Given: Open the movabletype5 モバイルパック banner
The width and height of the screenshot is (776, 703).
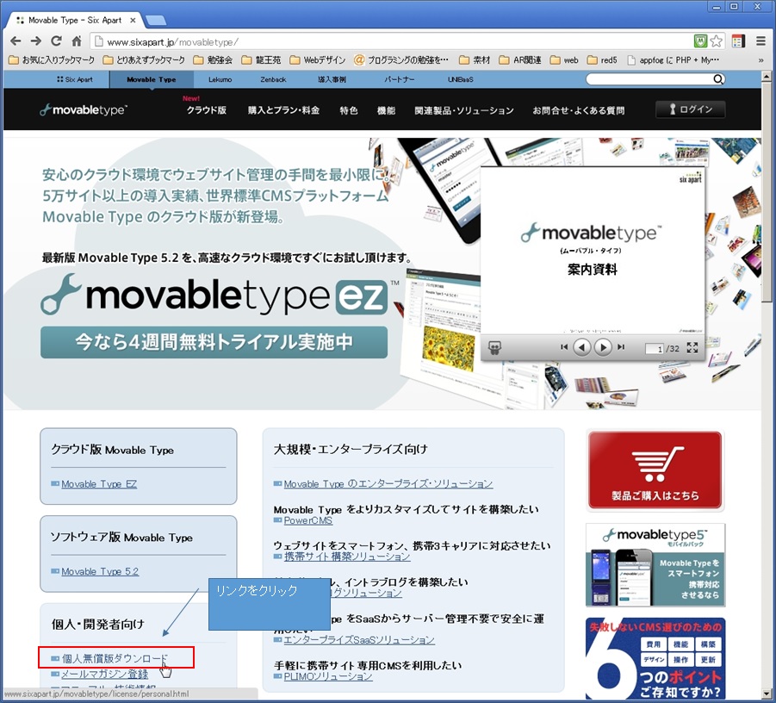Looking at the screenshot, I should tap(655, 565).
